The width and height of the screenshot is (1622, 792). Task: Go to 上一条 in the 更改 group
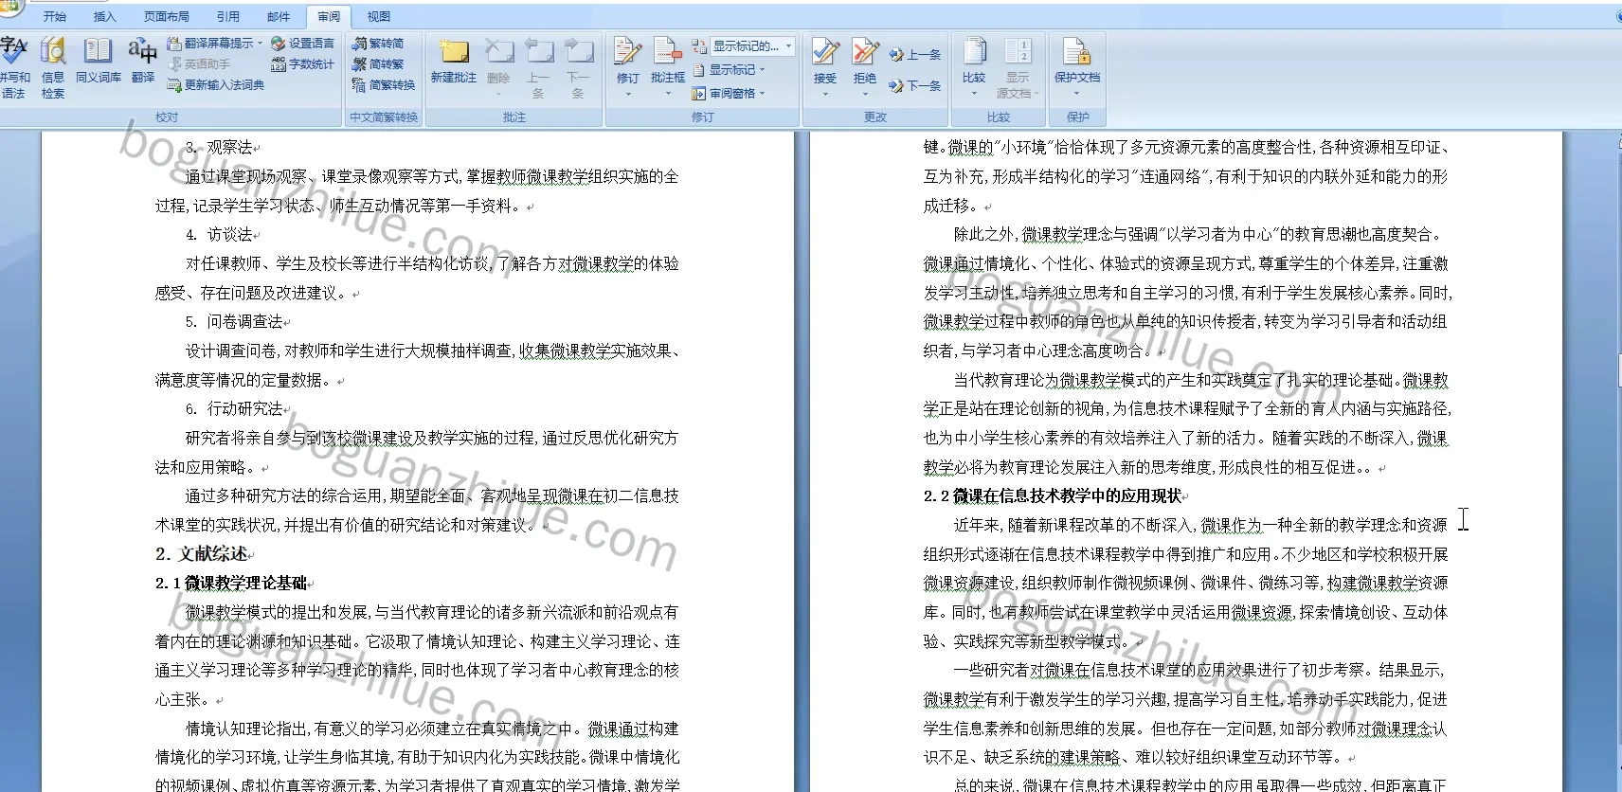[915, 55]
